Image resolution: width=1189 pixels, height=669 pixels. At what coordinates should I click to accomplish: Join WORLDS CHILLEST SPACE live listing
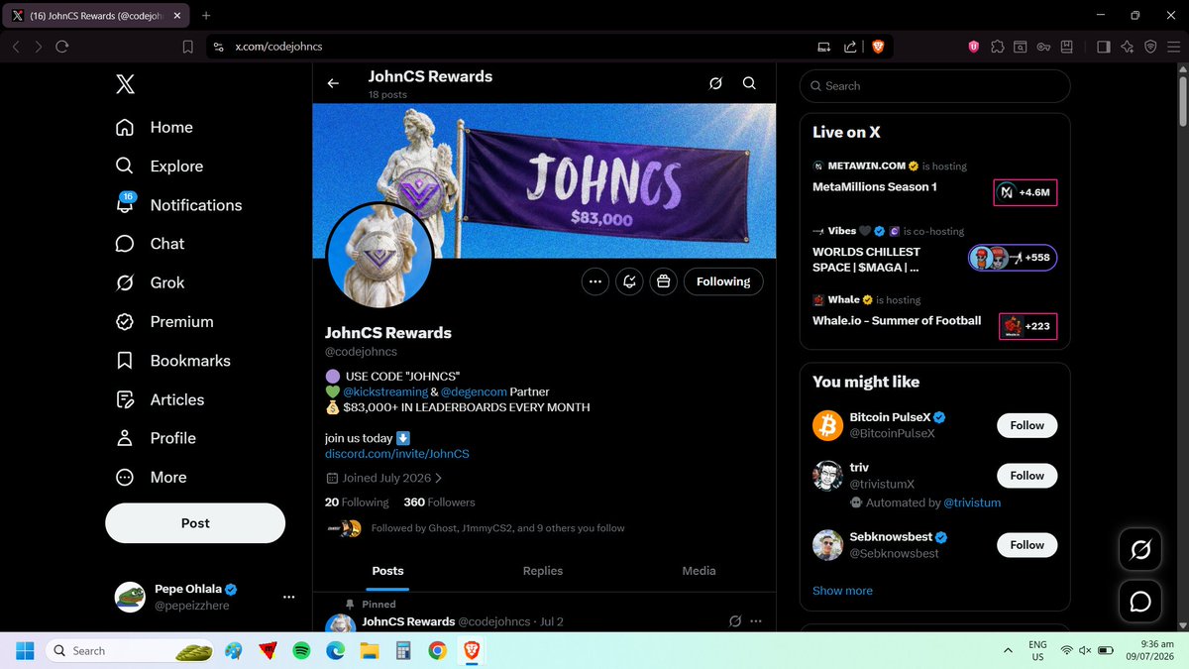pyautogui.click(x=866, y=260)
